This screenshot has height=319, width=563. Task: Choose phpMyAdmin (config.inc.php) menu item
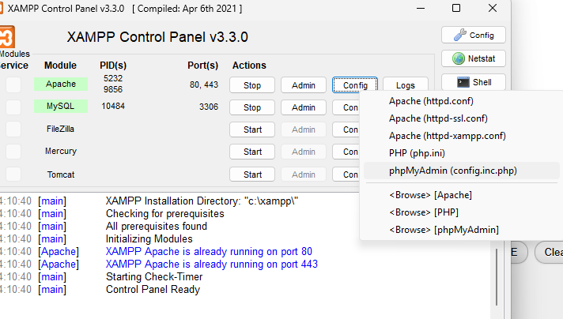[452, 171]
